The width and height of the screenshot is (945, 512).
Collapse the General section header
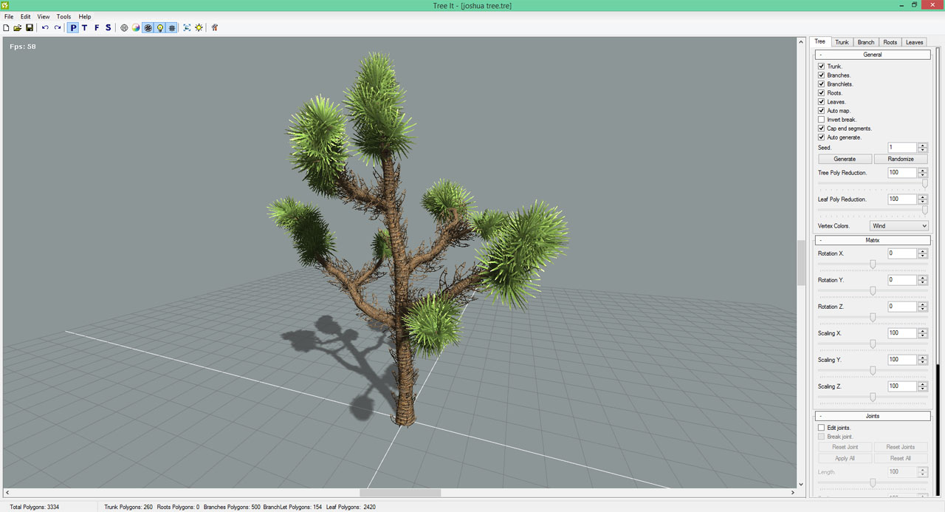(x=872, y=55)
